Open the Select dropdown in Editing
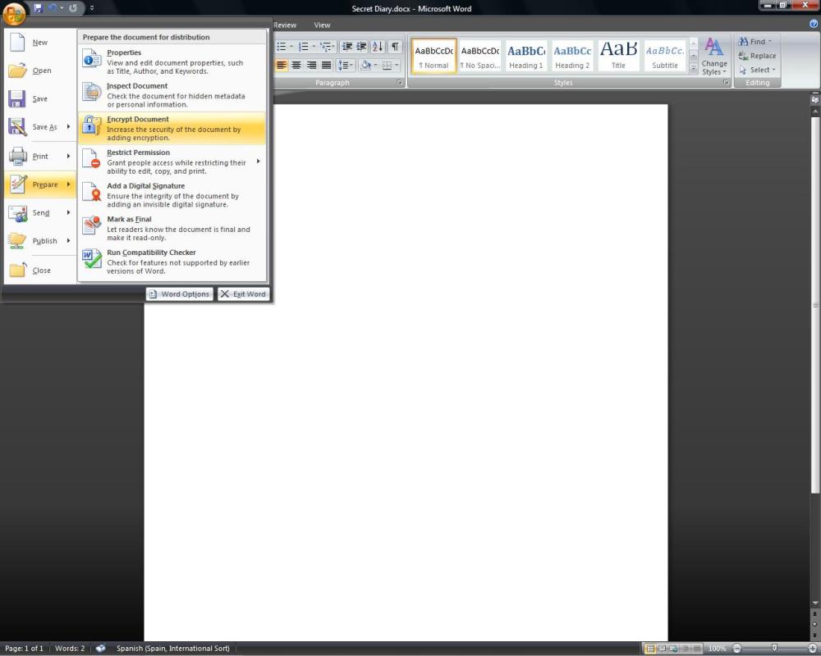 tap(757, 70)
